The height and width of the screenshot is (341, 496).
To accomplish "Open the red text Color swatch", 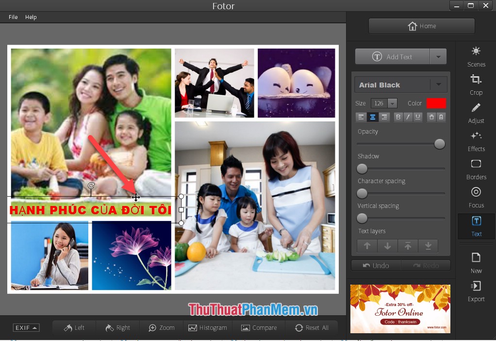I will pos(435,103).
